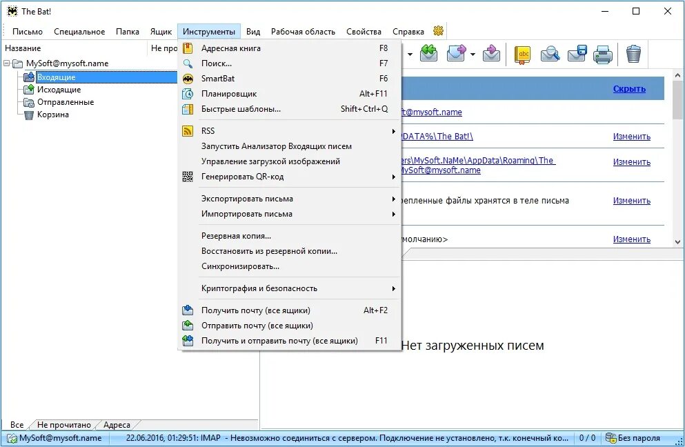
Task: Switch to the Все tab
Action: (17, 425)
